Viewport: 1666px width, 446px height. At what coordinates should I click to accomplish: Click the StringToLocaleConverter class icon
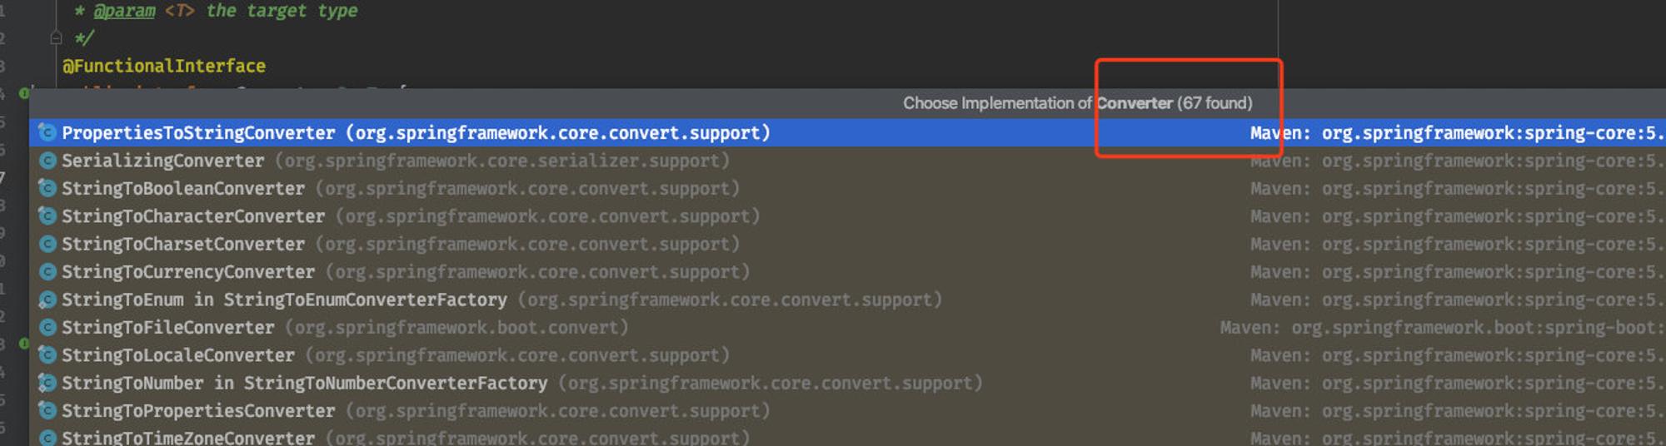pyautogui.click(x=47, y=355)
